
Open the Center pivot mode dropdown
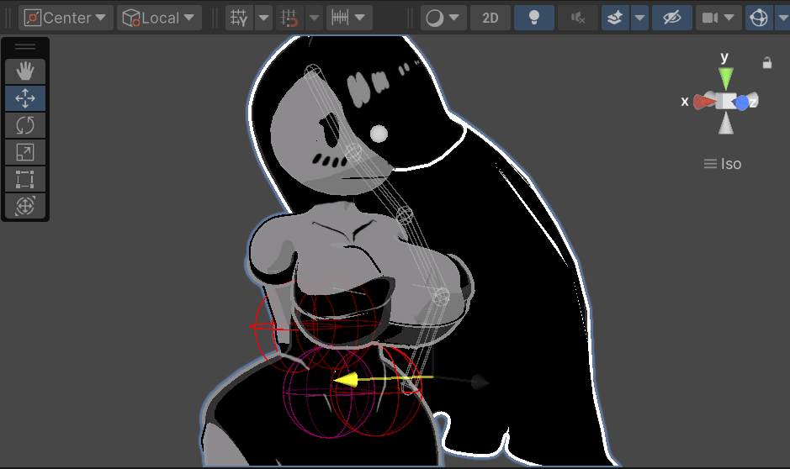[66, 18]
